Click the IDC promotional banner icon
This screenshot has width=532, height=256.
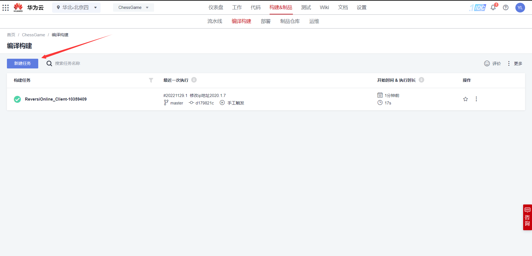477,7
